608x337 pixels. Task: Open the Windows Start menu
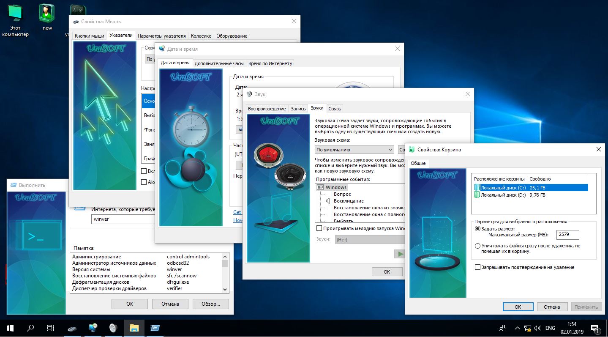point(10,328)
